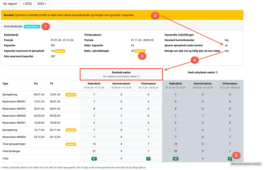
Task: Click the red annotation circle numbered 5
Action: click(236, 155)
